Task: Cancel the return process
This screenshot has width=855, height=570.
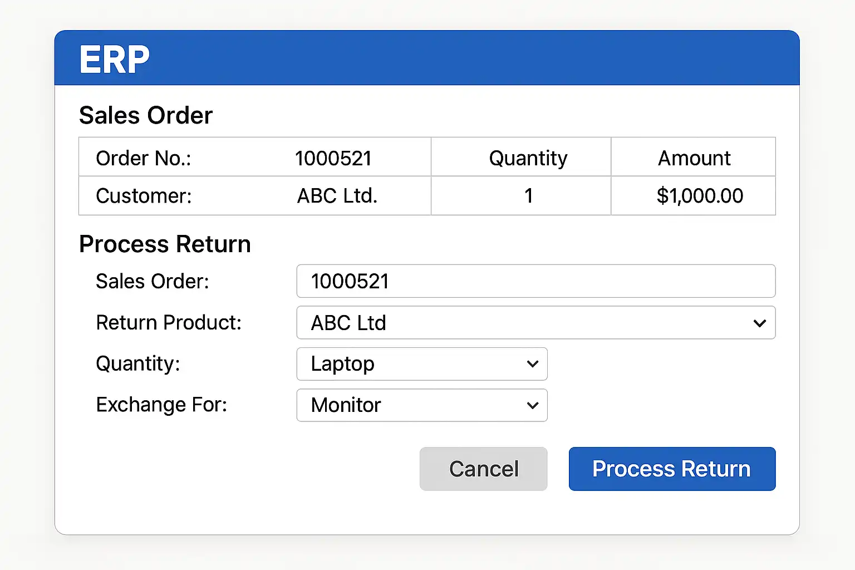Action: tap(483, 469)
